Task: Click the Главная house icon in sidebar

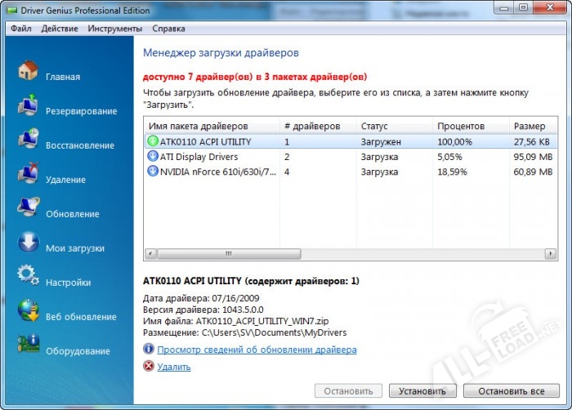Action: [28, 71]
